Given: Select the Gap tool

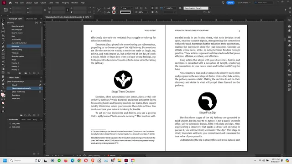Looking at the screenshot, I should coord(3,31).
